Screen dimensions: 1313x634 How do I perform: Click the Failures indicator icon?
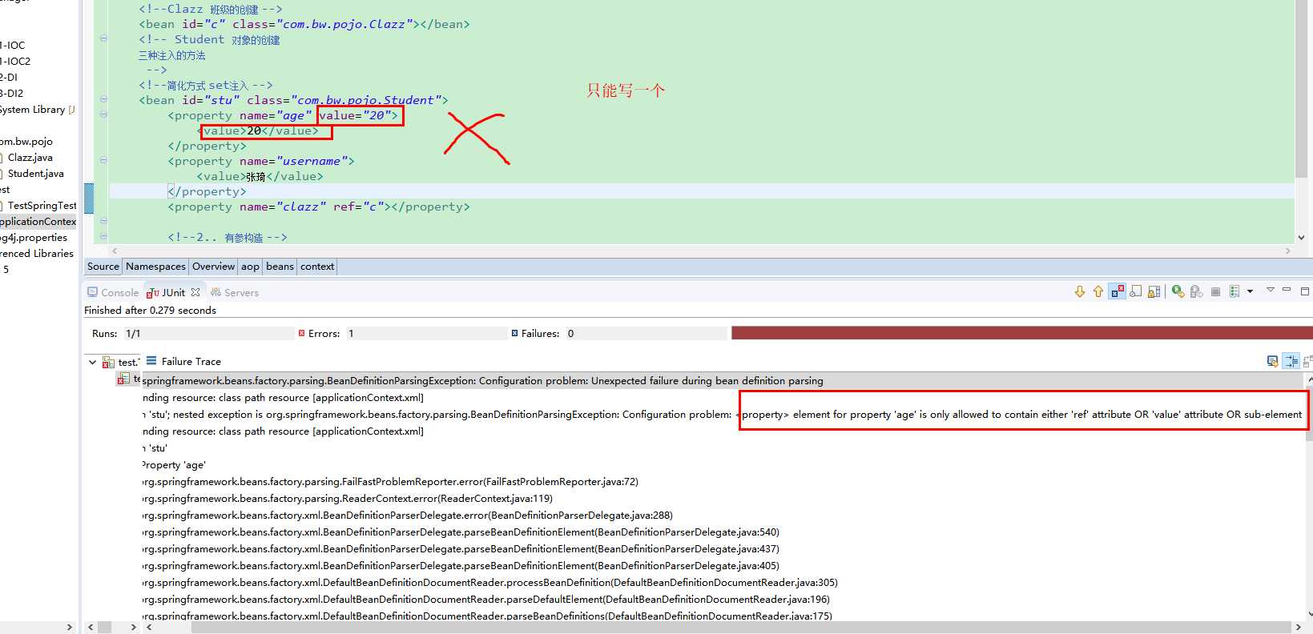click(x=514, y=333)
